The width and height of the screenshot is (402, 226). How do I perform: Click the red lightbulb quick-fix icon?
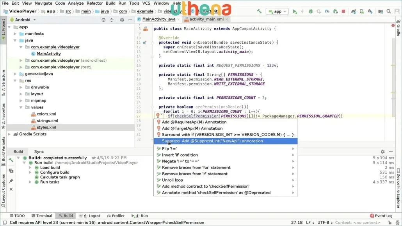pyautogui.click(x=158, y=116)
